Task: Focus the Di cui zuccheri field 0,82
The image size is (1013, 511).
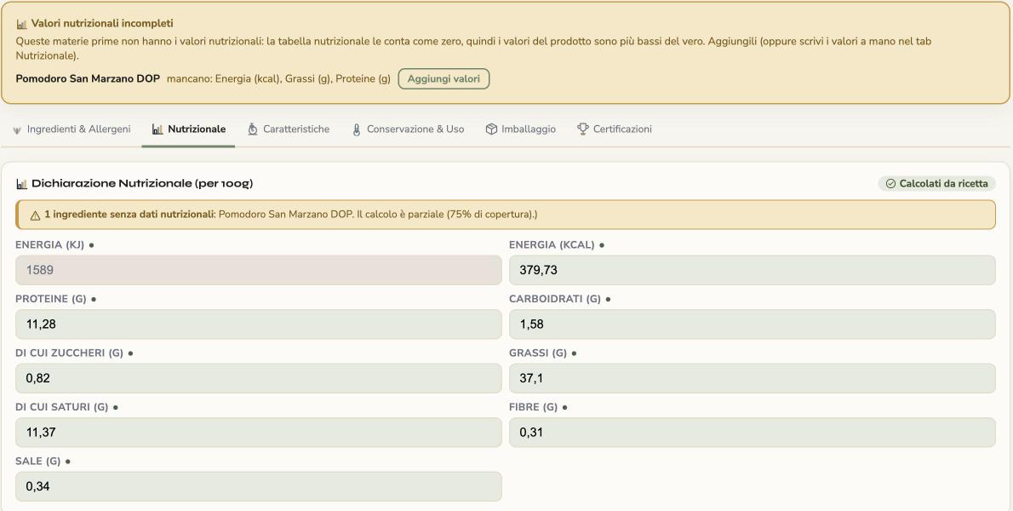Action: 259,378
